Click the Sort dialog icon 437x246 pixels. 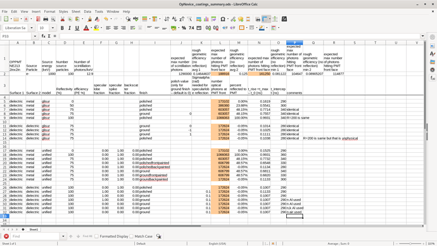coord(167,19)
